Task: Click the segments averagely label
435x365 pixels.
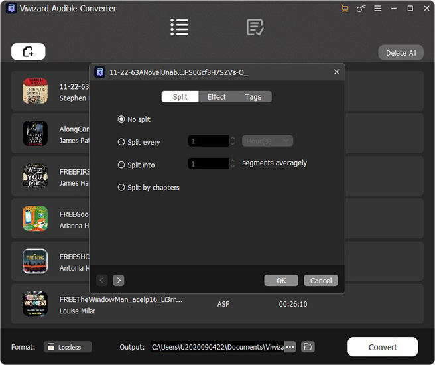Action: tap(275, 163)
